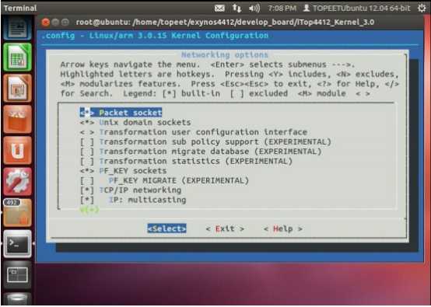Viewport: 431px width, 307px height.
Task: Select the Unix domain sockets entry
Action: click(145, 122)
